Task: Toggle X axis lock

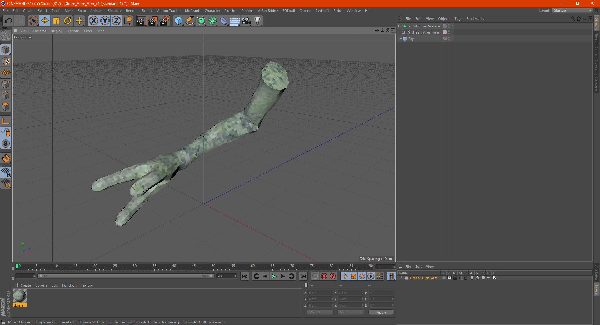Action: (93, 21)
